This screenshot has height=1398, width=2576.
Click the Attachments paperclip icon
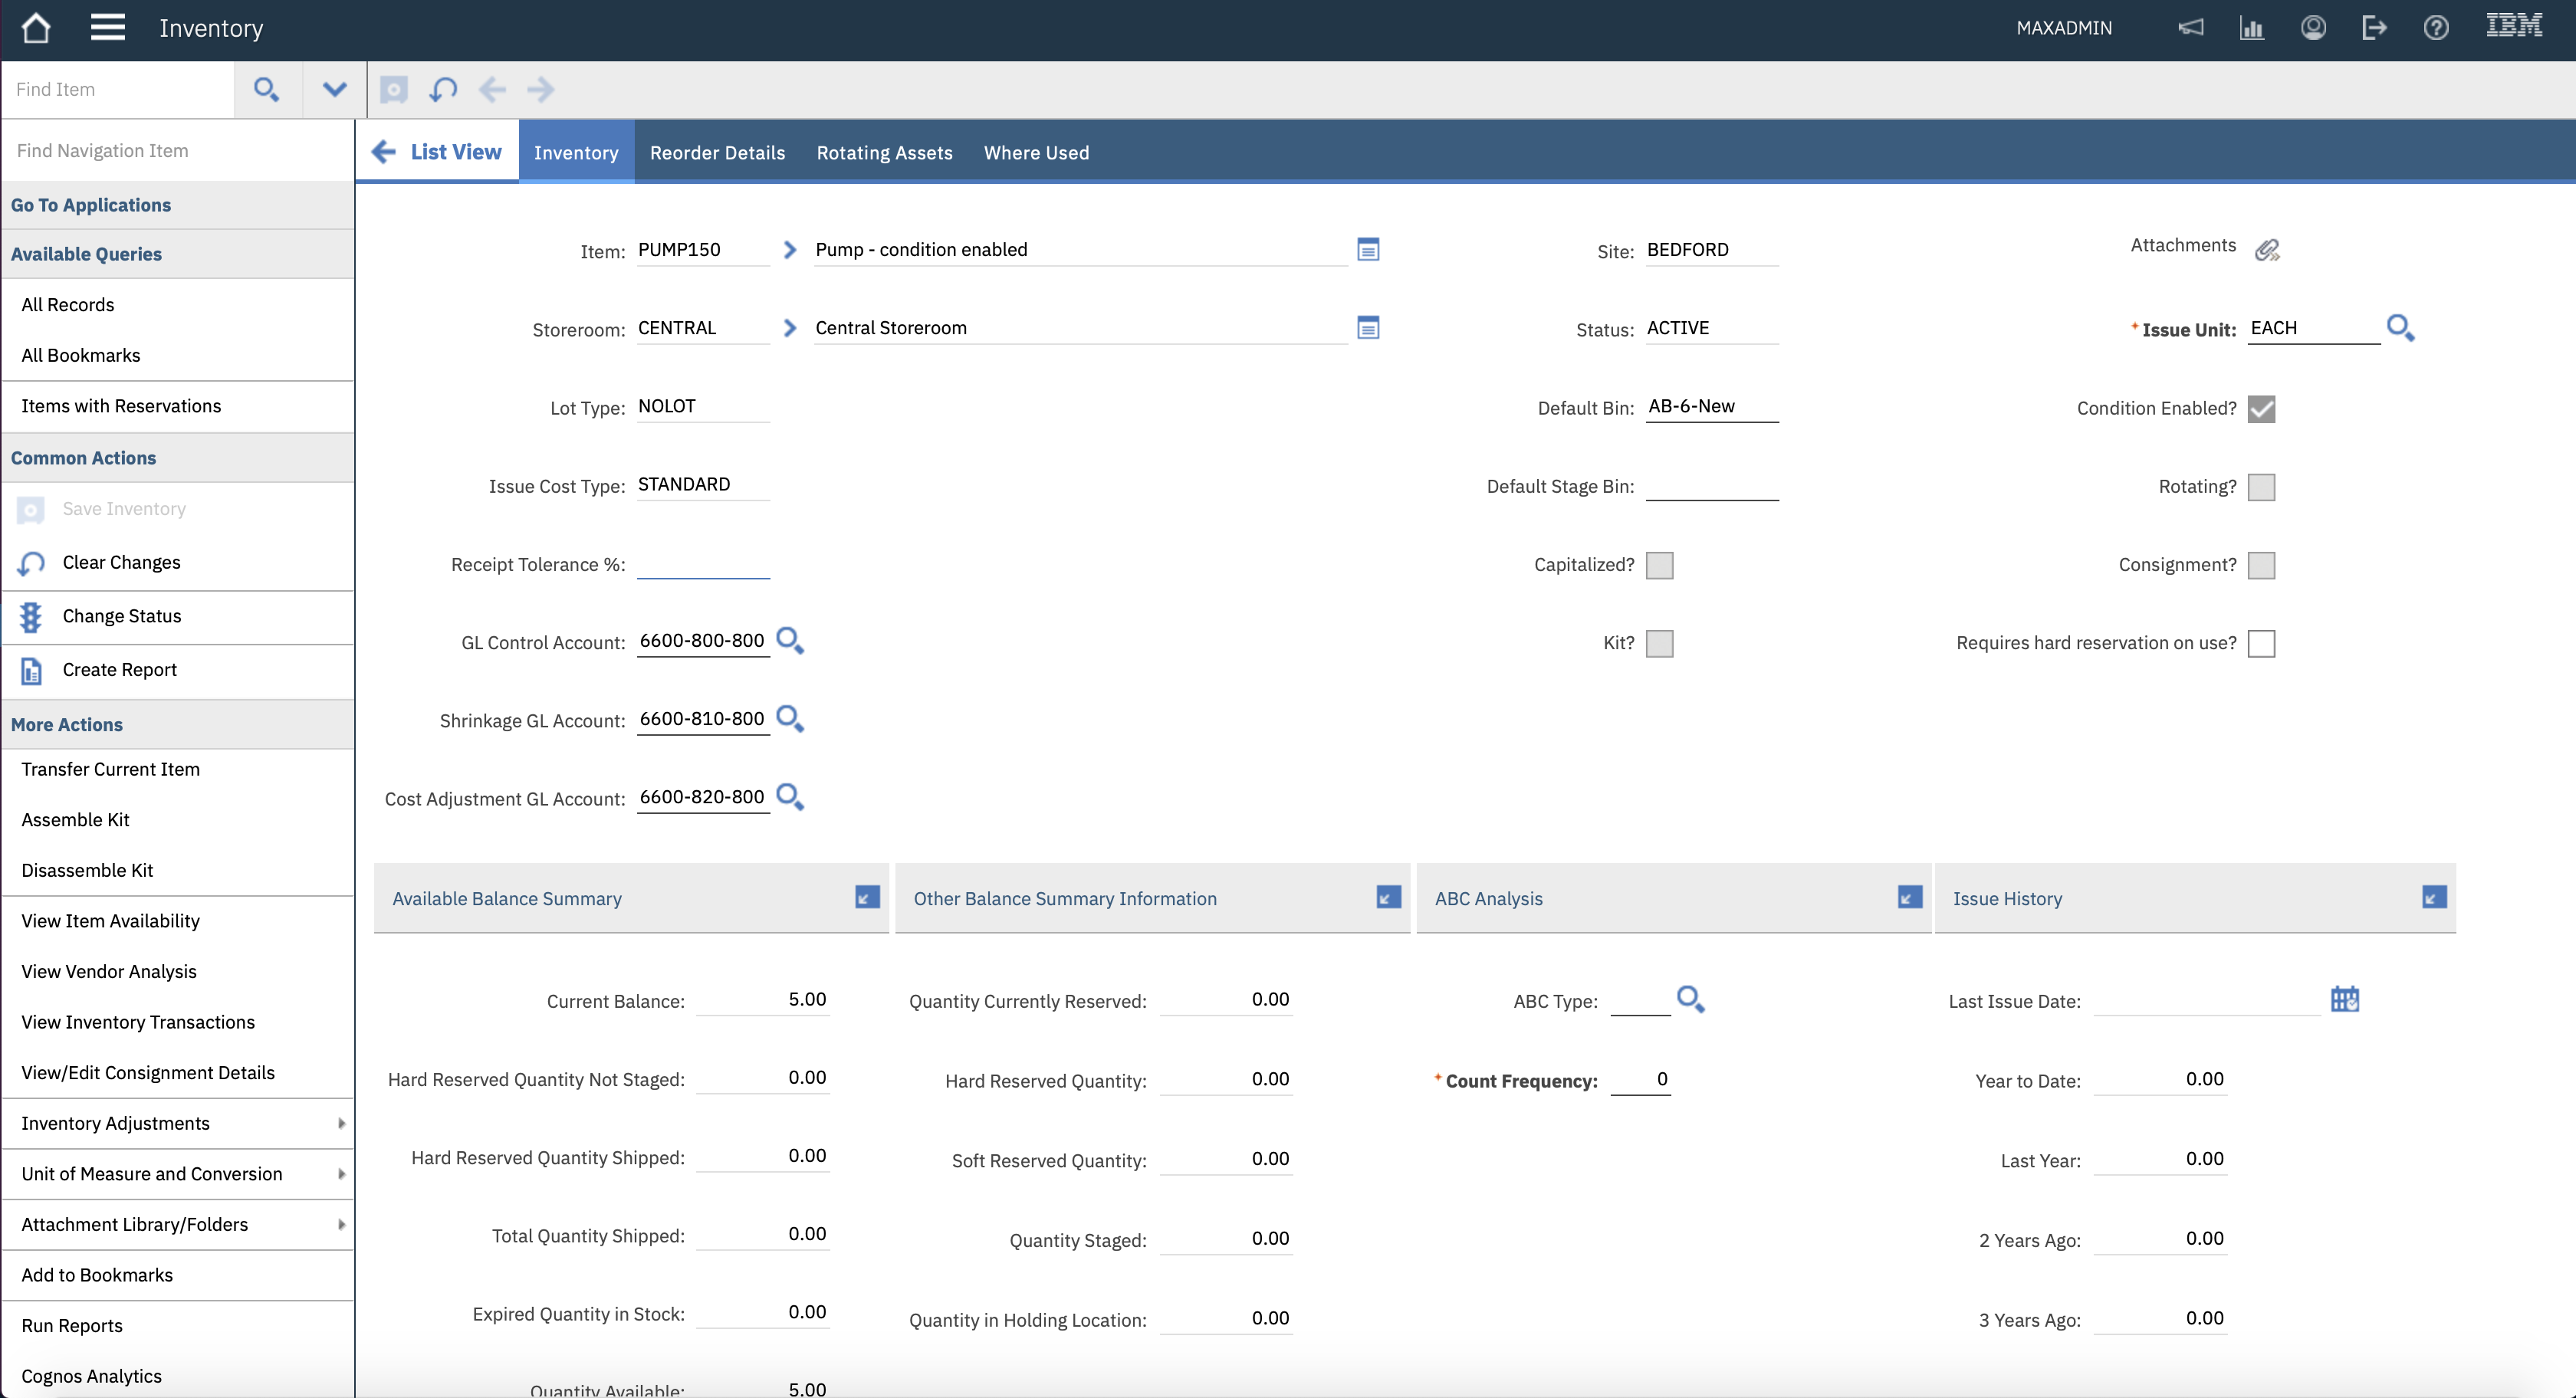coord(2267,250)
